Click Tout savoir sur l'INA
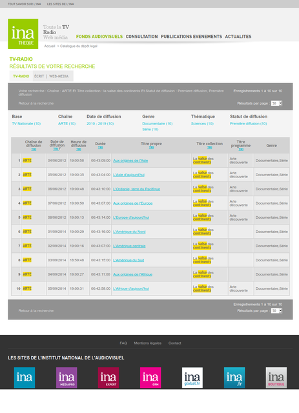Screen dimensions: 299x413 pyautogui.click(x=25, y=4)
